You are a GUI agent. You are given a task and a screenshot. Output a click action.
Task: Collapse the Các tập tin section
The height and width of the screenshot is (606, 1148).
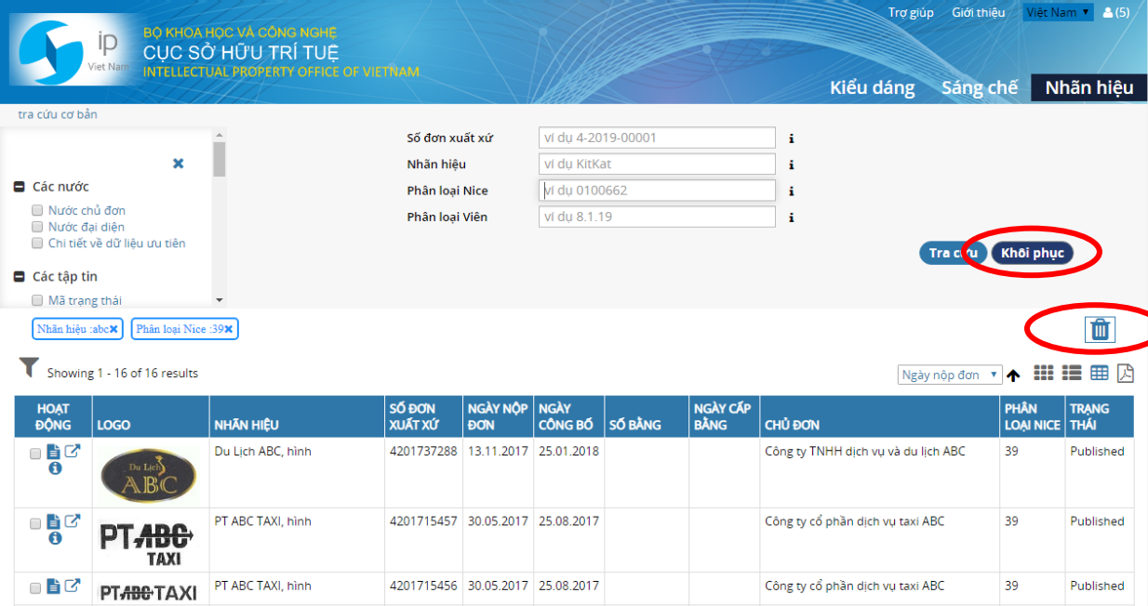tap(19, 277)
